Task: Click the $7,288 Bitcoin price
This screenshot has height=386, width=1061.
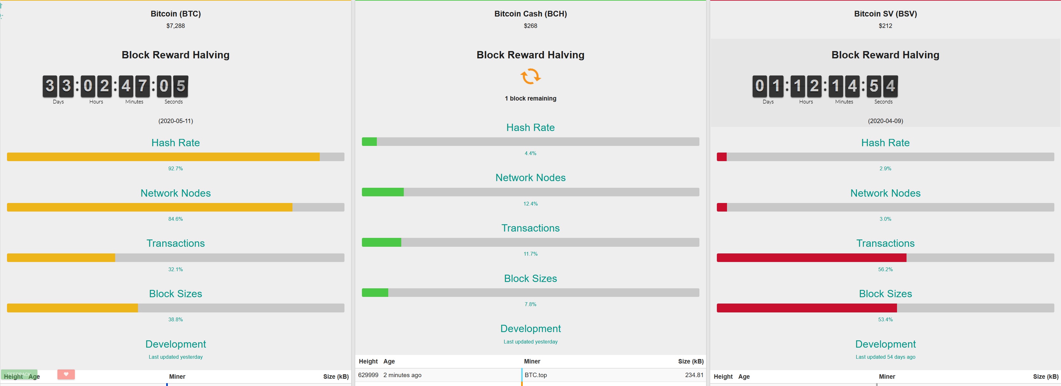Action: (175, 26)
